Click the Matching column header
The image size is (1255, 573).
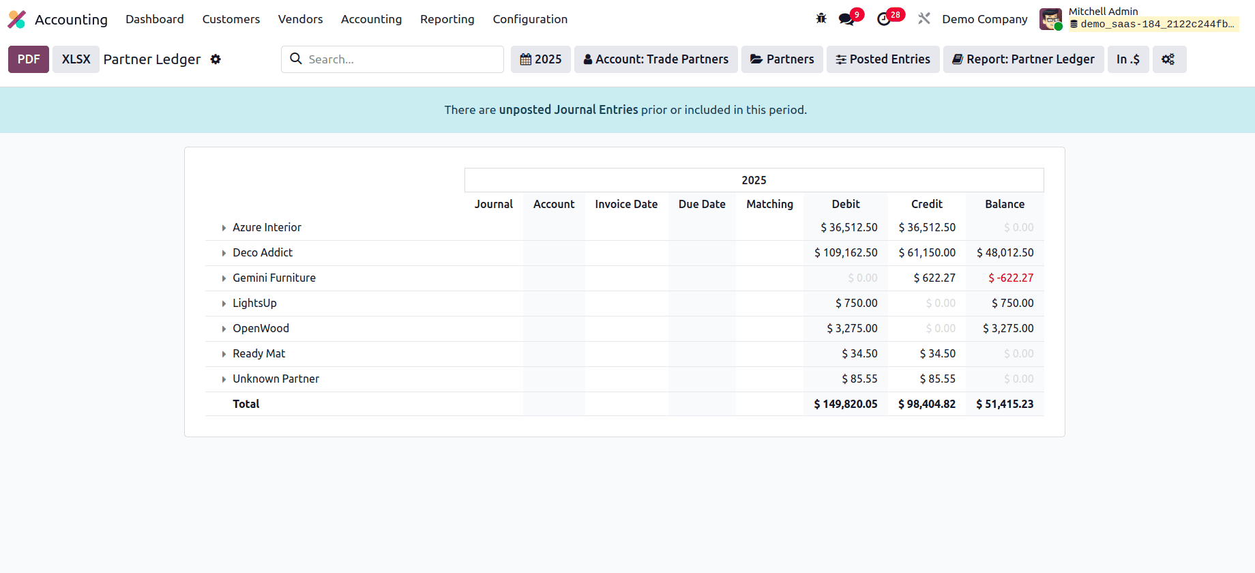[x=769, y=204]
